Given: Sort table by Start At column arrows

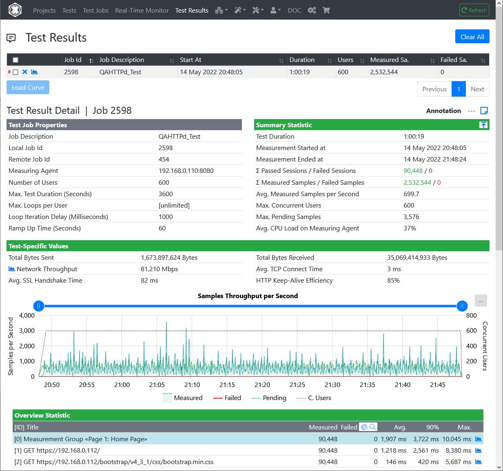Looking at the screenshot, I should point(281,60).
